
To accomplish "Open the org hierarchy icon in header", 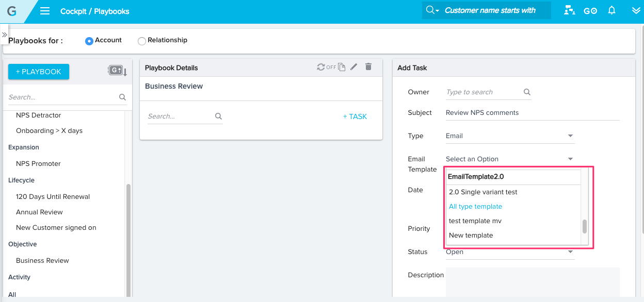I will 570,10.
